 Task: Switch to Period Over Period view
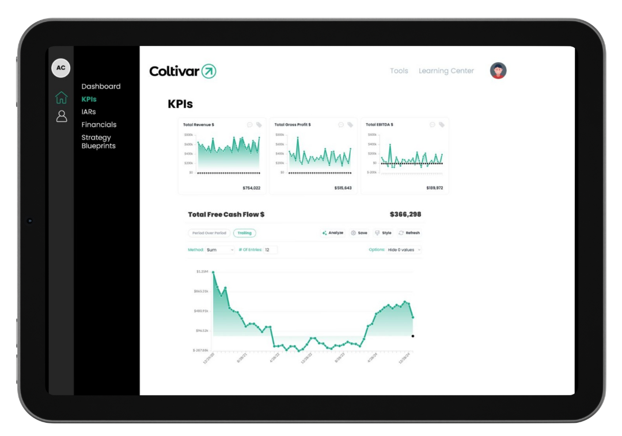pyautogui.click(x=209, y=233)
